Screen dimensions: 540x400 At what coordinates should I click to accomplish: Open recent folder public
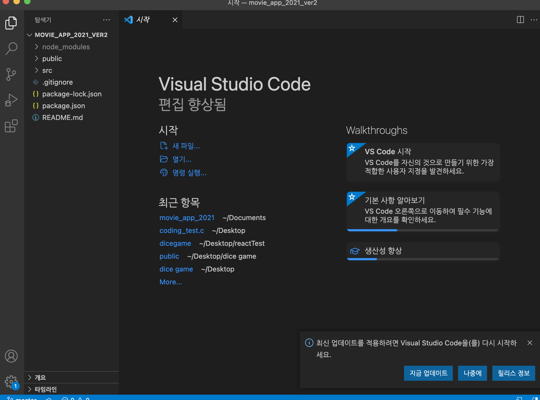click(x=169, y=256)
